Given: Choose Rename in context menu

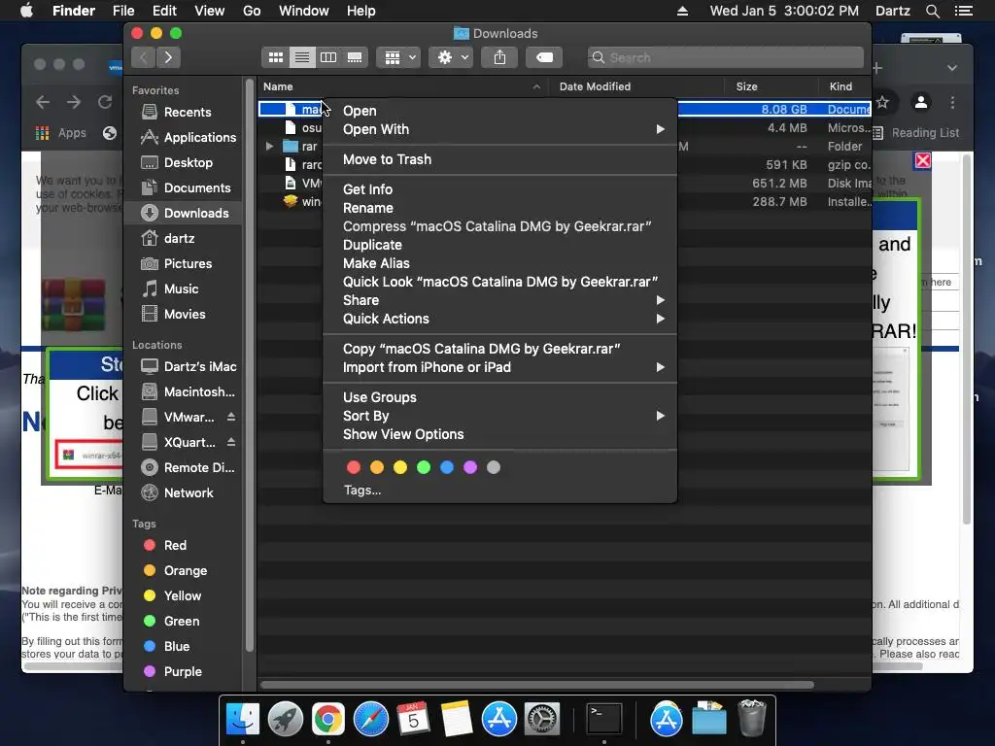Looking at the screenshot, I should [500, 208].
